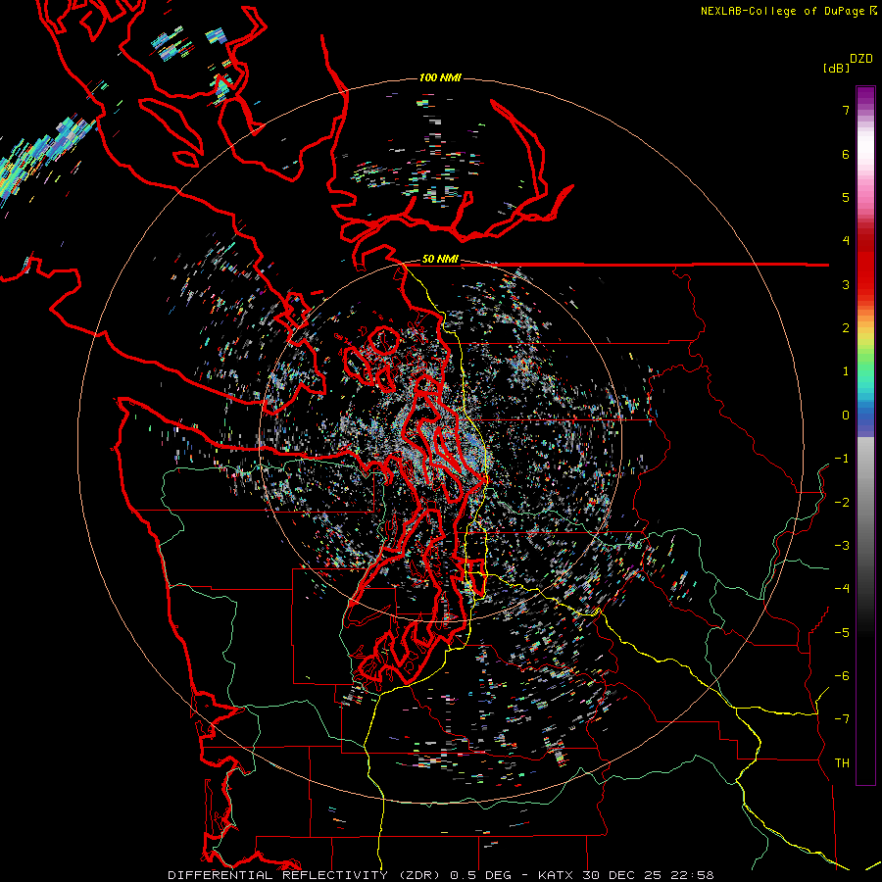
Task: Click the 'TH' label on the color scale
Action: click(x=842, y=763)
